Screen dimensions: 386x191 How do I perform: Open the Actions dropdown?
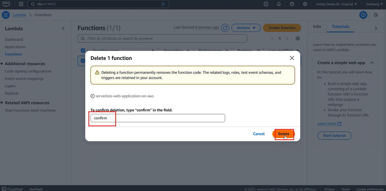coord(246,28)
